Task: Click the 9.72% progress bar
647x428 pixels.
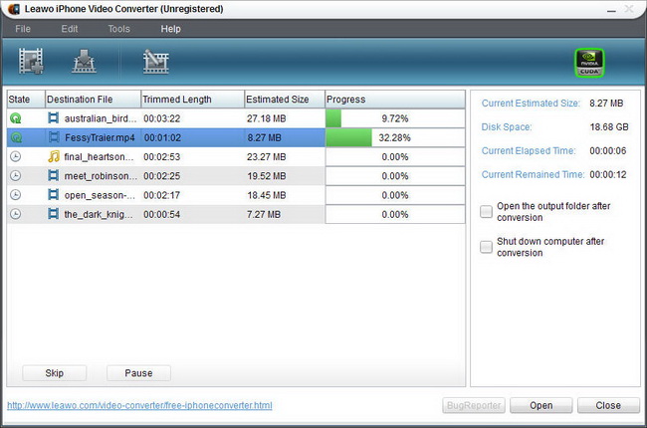Action: pyautogui.click(x=395, y=118)
